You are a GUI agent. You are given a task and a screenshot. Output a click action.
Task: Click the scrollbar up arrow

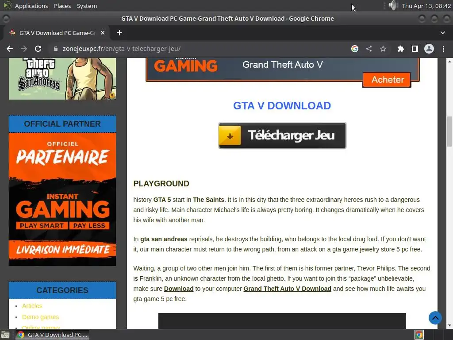[x=449, y=61]
